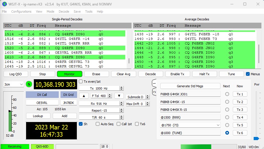Viewport: 264px width, 149px height.
Task: Open the 3cm band dropdown
Action: [13, 84]
